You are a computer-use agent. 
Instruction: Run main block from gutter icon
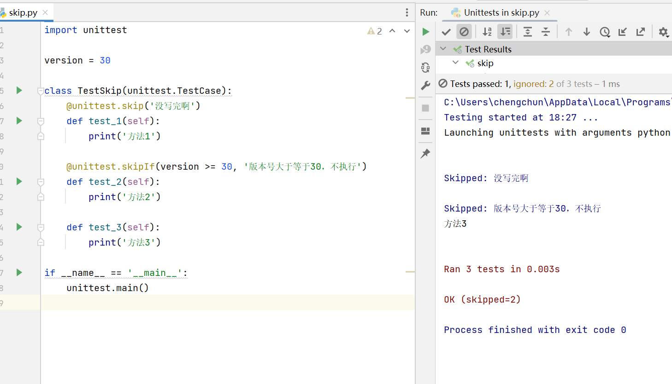click(19, 272)
